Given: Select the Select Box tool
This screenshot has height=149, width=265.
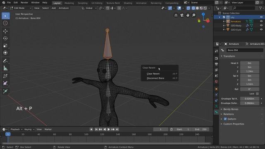Looking at the screenshot, I should (x=5, y=16).
